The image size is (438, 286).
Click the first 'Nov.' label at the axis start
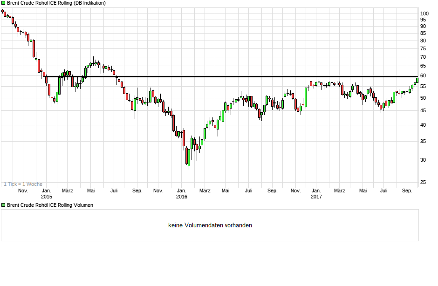click(x=23, y=191)
